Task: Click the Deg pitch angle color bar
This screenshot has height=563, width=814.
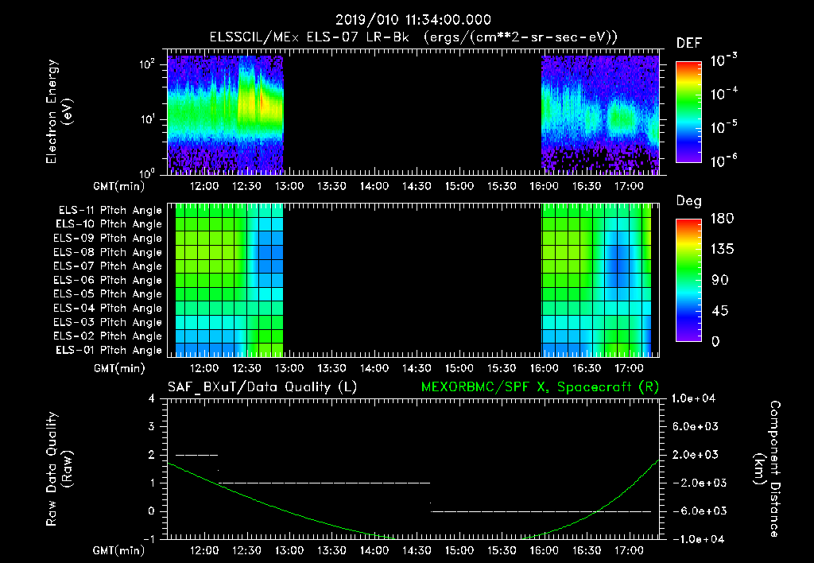Action: coord(688,280)
